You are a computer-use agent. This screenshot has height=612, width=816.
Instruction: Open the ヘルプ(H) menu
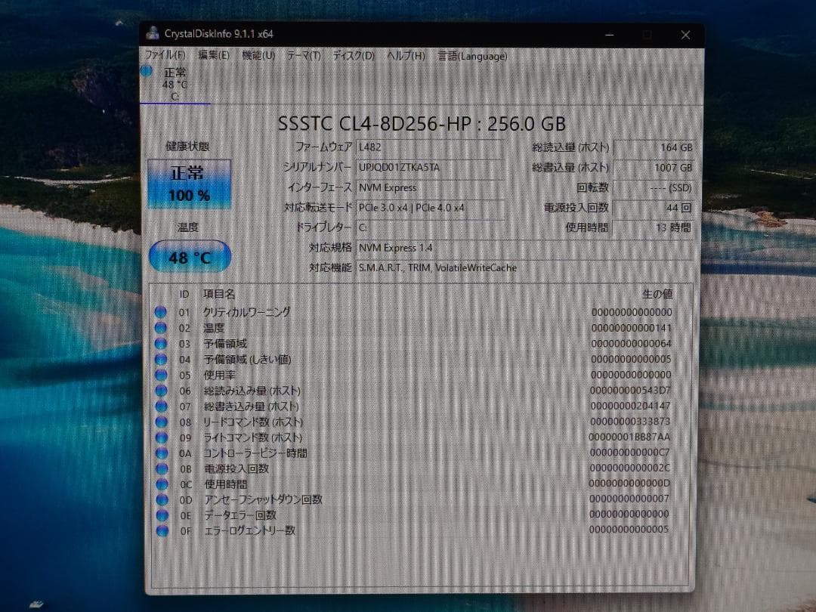pos(406,56)
